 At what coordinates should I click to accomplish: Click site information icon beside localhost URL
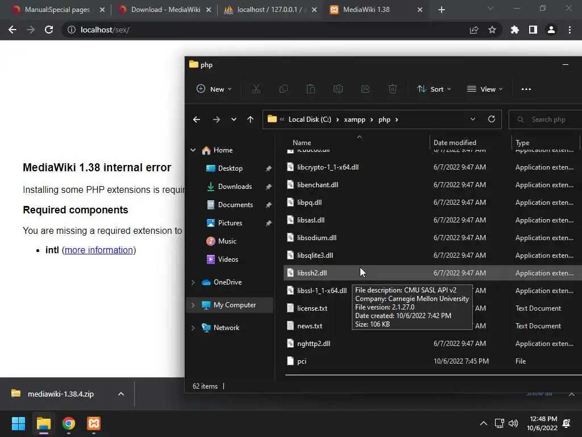point(71,30)
